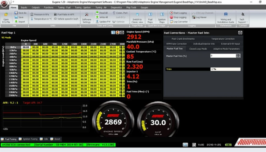
Task: Toggle Temperature in °C units
Action: point(41,19)
